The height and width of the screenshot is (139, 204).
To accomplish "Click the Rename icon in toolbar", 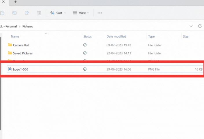I will coord(14,13).
